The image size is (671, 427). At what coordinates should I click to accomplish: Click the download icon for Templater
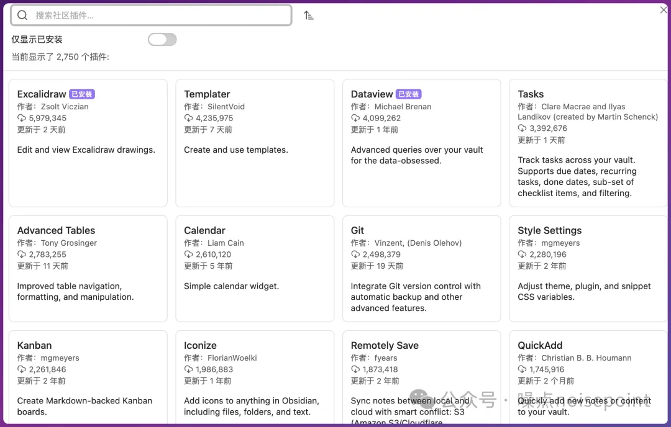coord(188,118)
